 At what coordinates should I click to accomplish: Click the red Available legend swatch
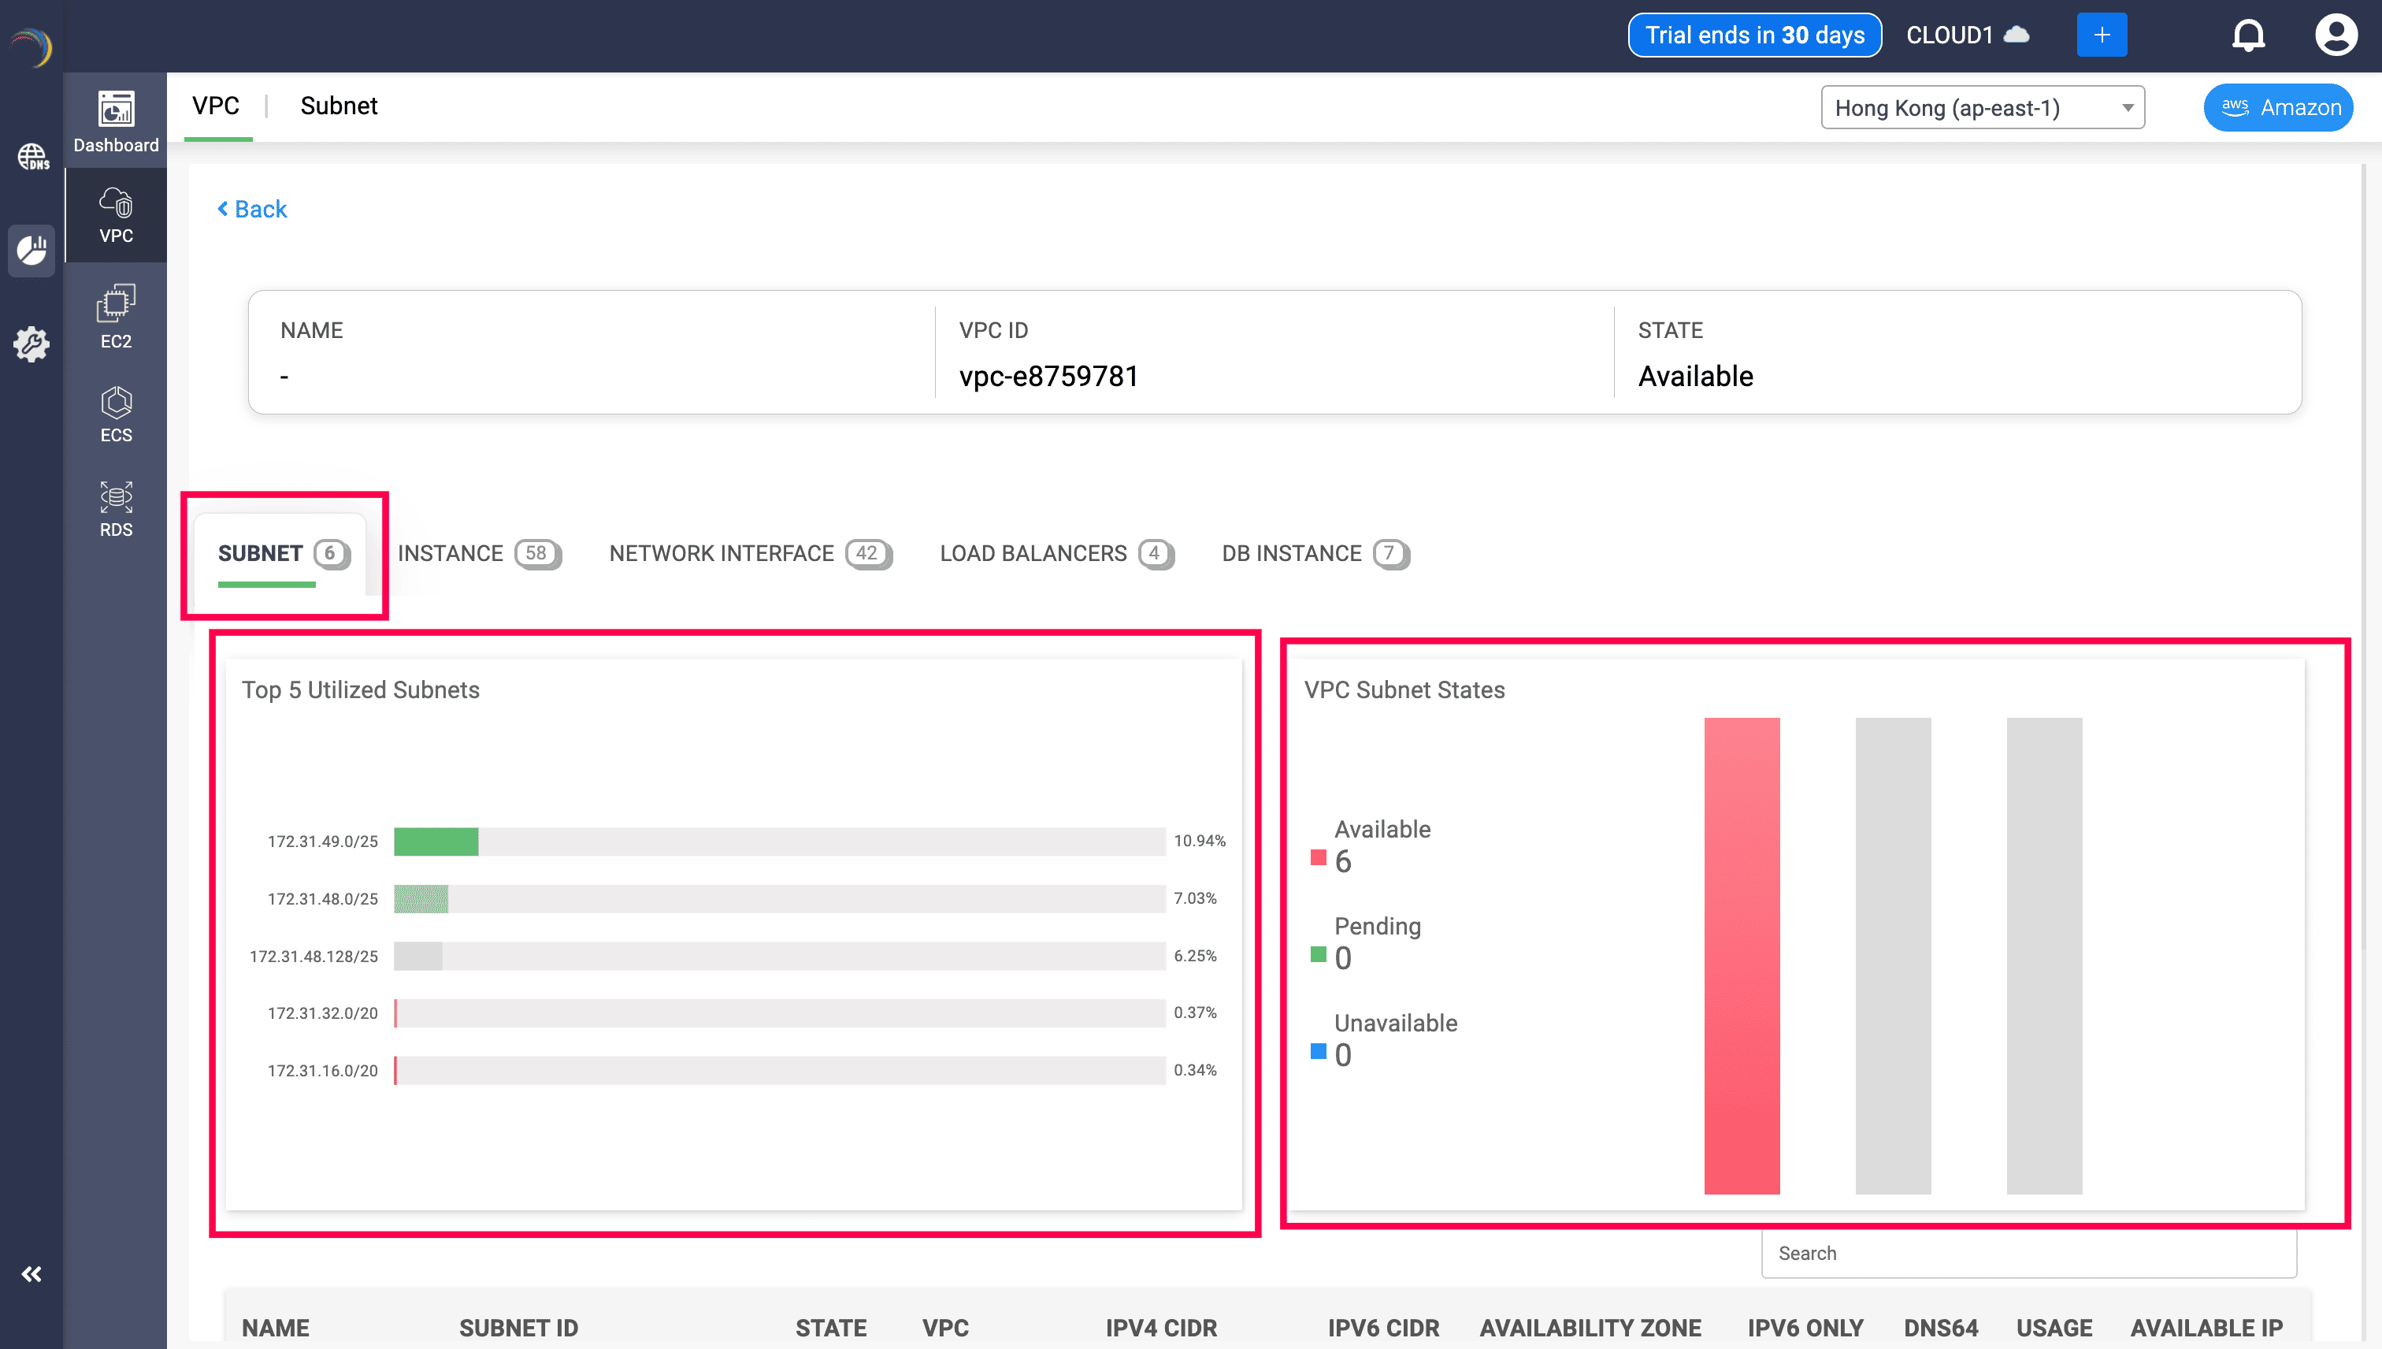[x=1317, y=857]
